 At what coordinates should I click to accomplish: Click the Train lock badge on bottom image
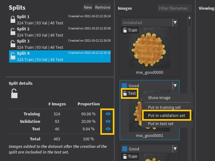point(130,156)
